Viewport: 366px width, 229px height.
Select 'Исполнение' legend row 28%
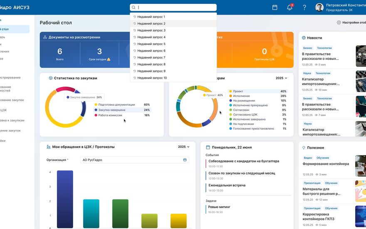(258, 96)
